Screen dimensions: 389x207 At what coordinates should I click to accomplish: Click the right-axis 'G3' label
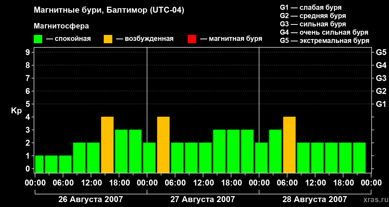tap(381, 78)
